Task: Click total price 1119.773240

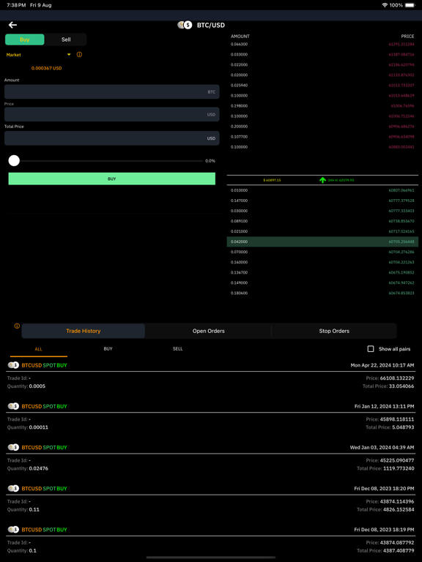Action: point(397,468)
